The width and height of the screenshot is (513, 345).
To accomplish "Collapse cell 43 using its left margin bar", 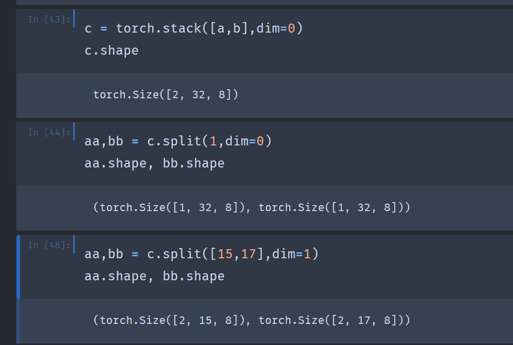I will (18, 40).
